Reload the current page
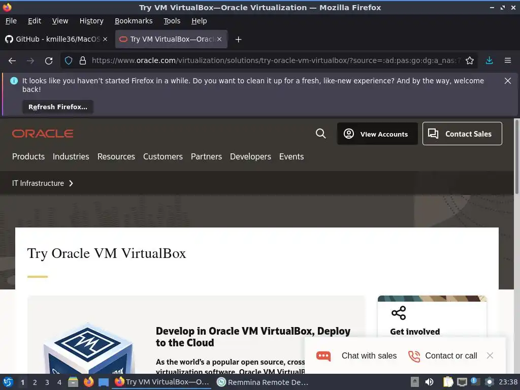The image size is (520, 390). (x=49, y=61)
